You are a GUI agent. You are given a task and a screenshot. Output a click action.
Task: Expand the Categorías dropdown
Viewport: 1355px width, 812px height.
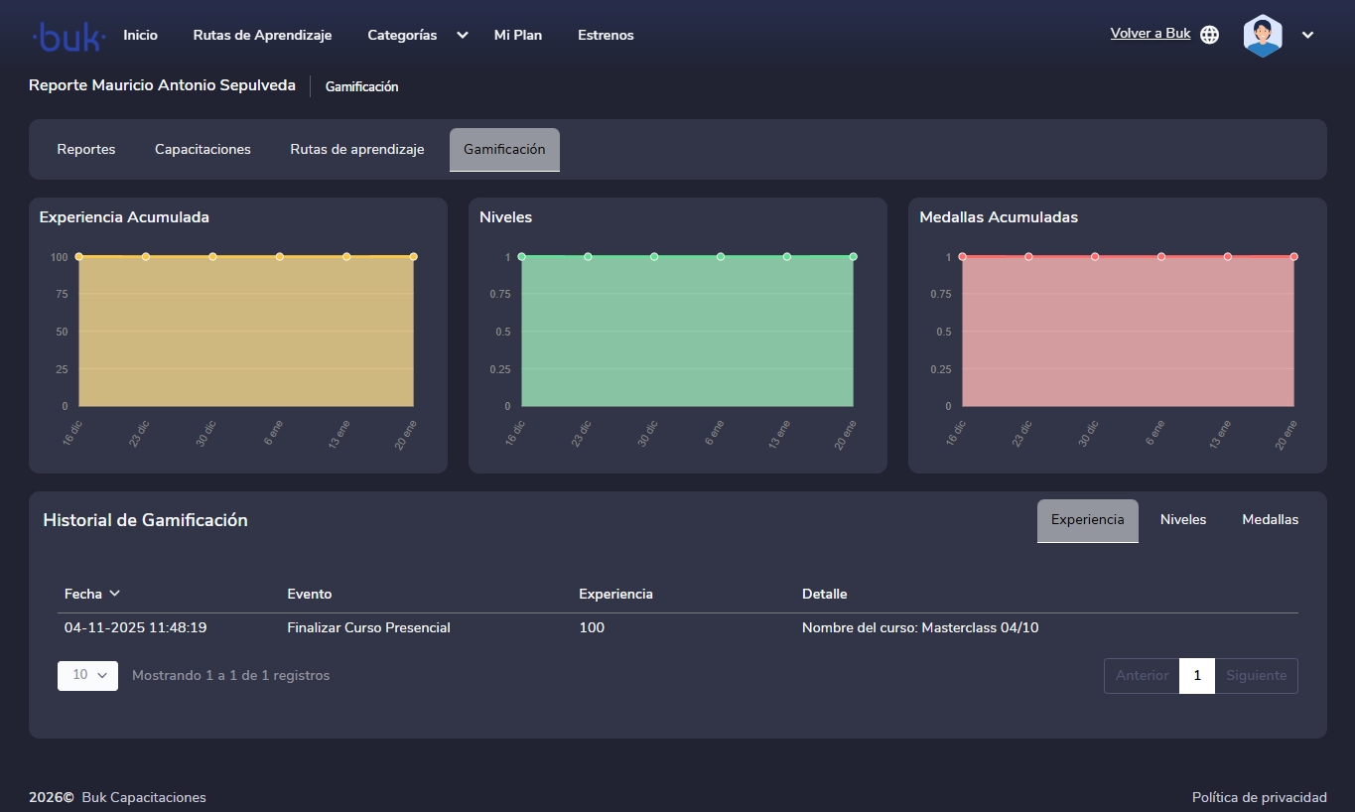462,35
